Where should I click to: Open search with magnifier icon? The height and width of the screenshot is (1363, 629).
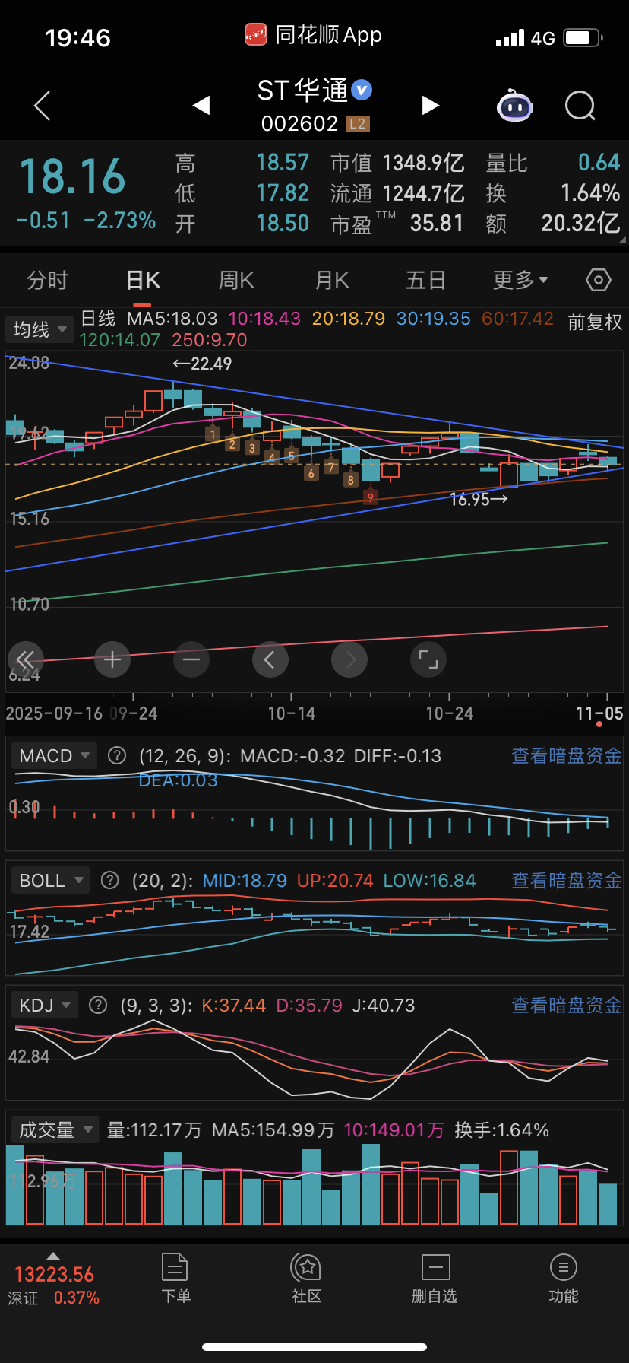point(580,106)
